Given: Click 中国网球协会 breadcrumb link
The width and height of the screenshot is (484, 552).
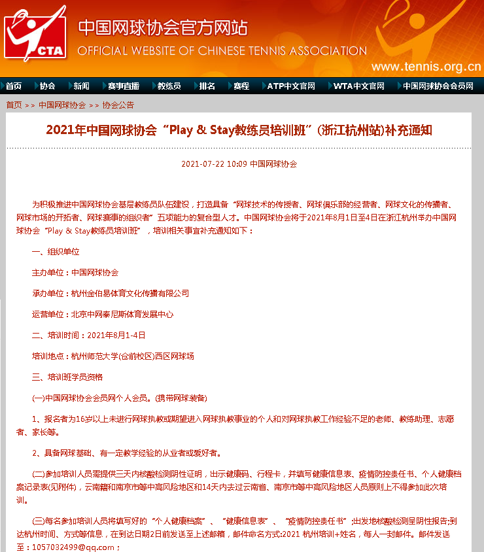Looking at the screenshot, I should [62, 105].
